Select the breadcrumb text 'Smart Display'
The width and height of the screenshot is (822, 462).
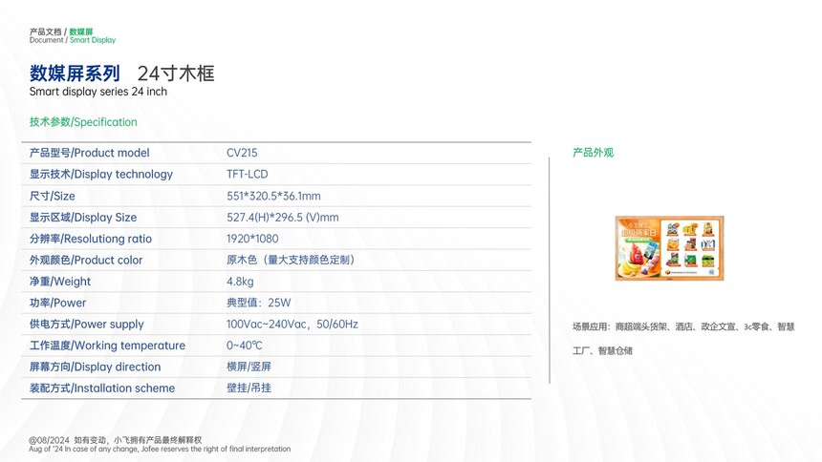(93, 40)
